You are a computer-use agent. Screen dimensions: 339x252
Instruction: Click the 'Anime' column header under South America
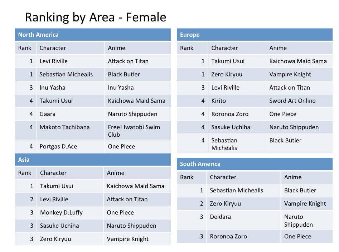pyautogui.click(x=293, y=177)
